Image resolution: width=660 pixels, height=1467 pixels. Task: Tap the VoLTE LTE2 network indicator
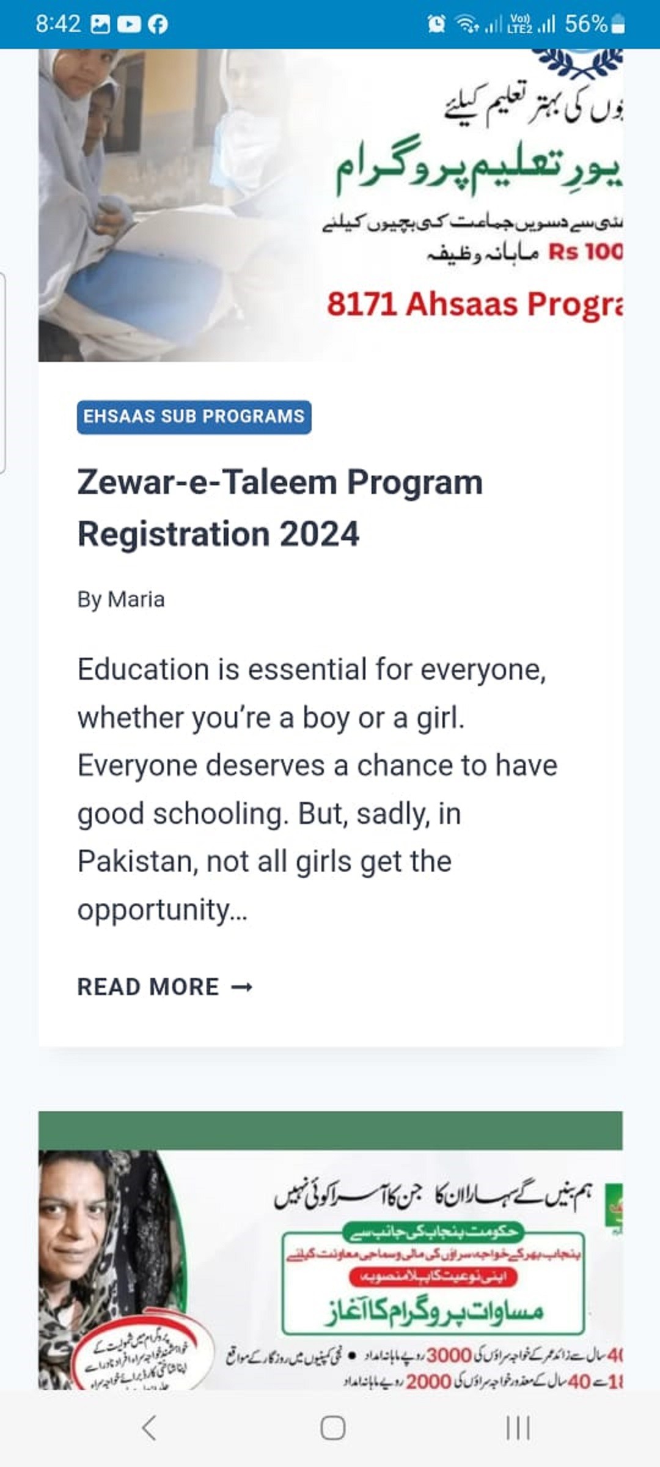click(520, 24)
